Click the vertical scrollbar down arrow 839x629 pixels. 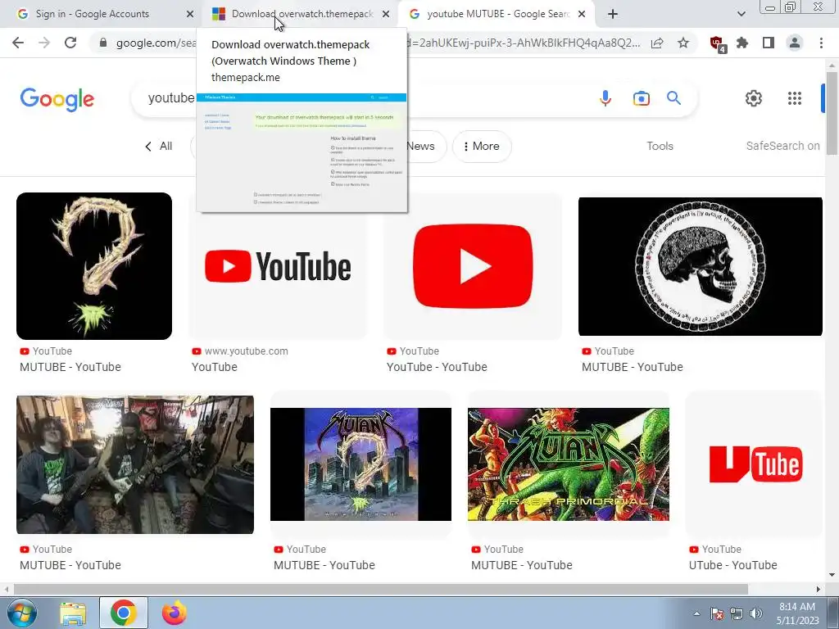[x=832, y=576]
